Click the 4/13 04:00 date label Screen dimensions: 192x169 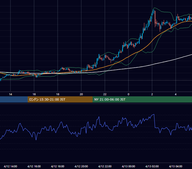[x=176, y=166]
